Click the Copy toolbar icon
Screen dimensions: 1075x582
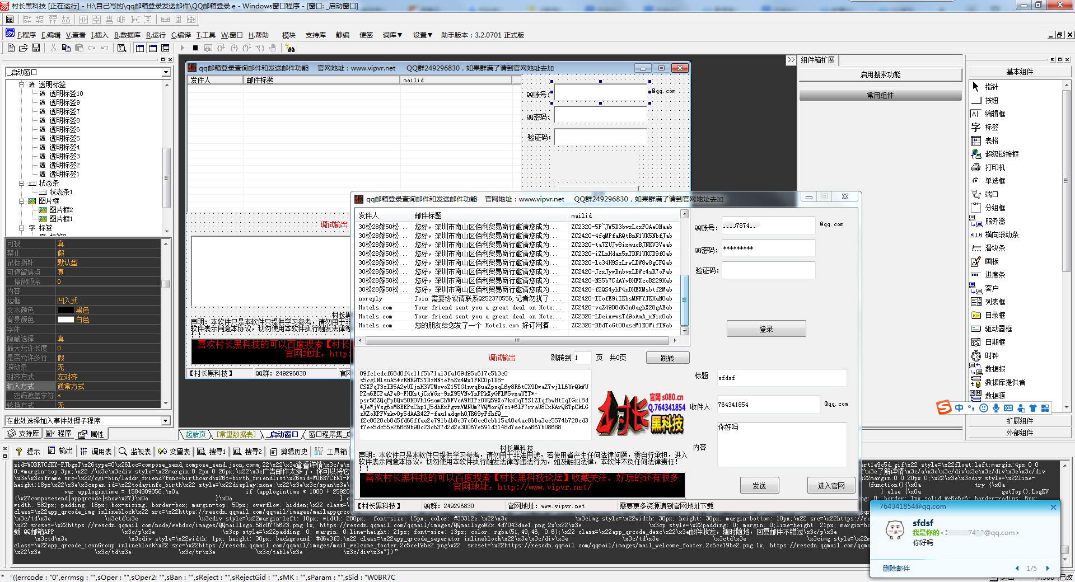[66, 48]
